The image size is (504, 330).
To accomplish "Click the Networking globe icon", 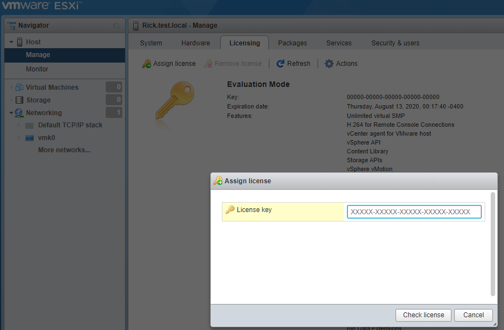I will point(19,113).
